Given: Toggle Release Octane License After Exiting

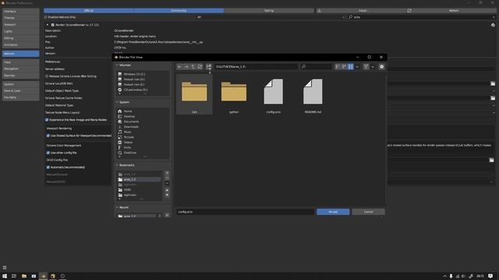Looking at the screenshot, I should pos(47,76).
